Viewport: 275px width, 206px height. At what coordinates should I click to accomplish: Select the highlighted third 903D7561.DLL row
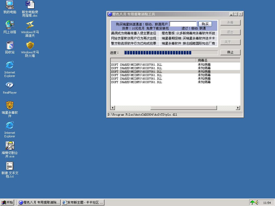pos(175,72)
